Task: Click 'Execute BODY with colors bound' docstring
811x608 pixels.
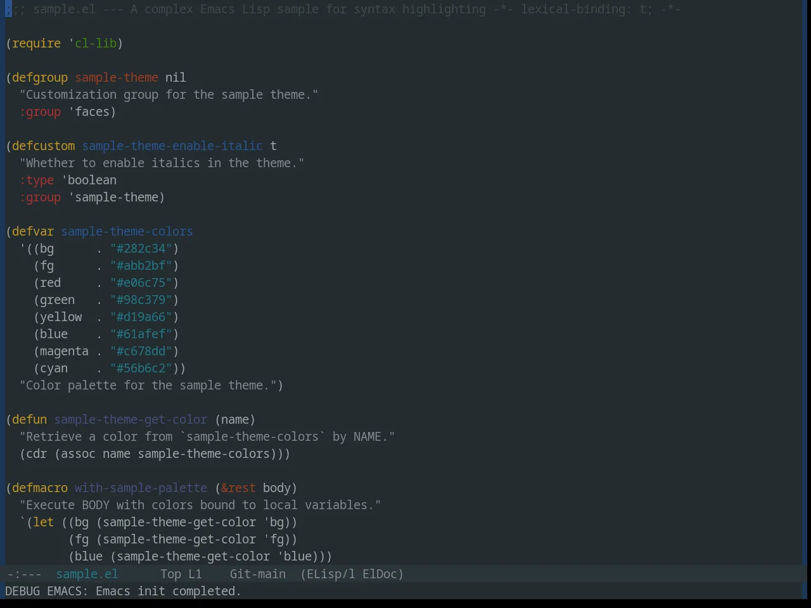Action: 200,505
